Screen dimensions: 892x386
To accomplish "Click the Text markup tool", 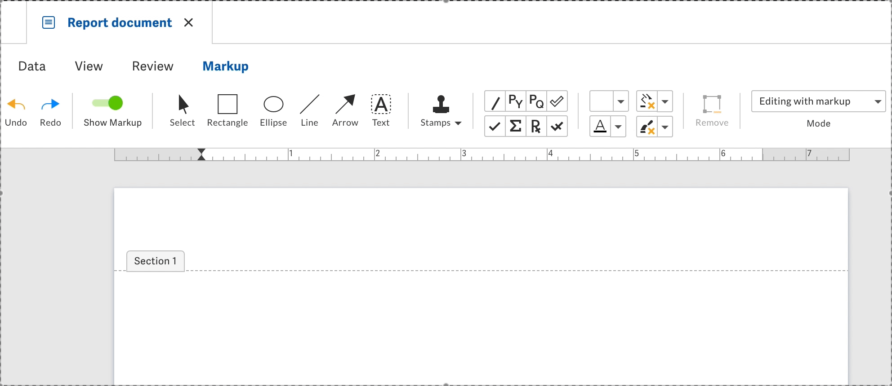I will 380,110.
